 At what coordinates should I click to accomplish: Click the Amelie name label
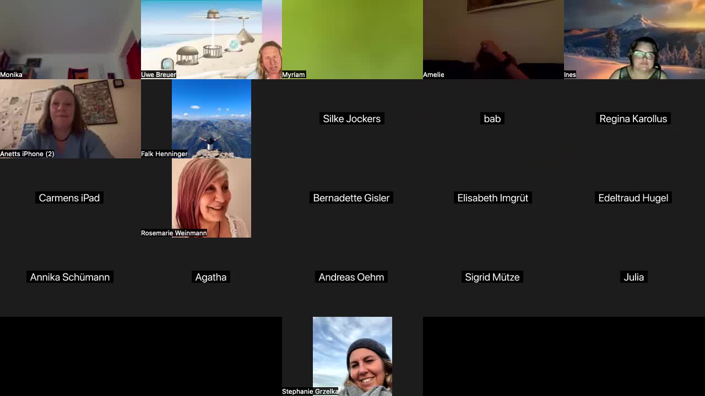(433, 75)
